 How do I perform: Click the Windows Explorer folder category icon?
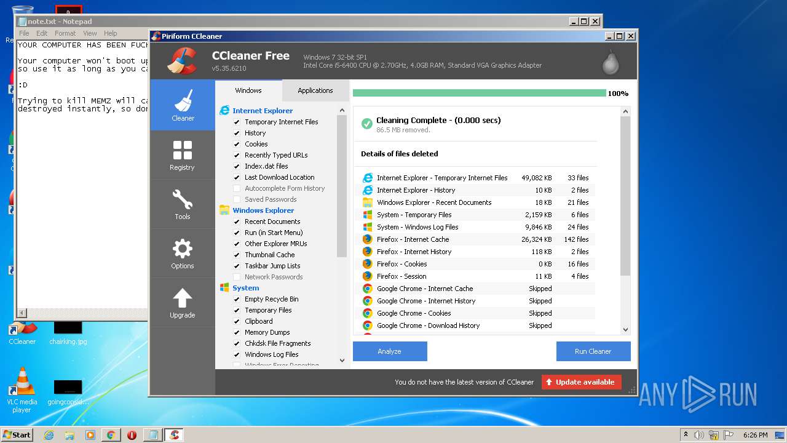pos(224,210)
